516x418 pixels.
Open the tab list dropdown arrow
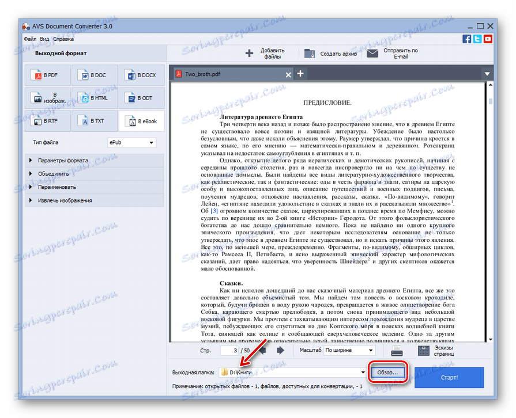487,74
